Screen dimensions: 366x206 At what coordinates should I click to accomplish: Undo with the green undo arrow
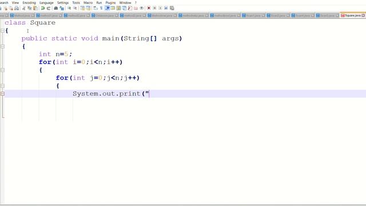(x=43, y=8)
